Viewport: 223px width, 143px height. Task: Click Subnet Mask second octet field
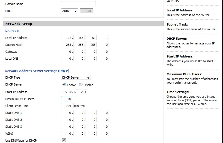click(79, 45)
